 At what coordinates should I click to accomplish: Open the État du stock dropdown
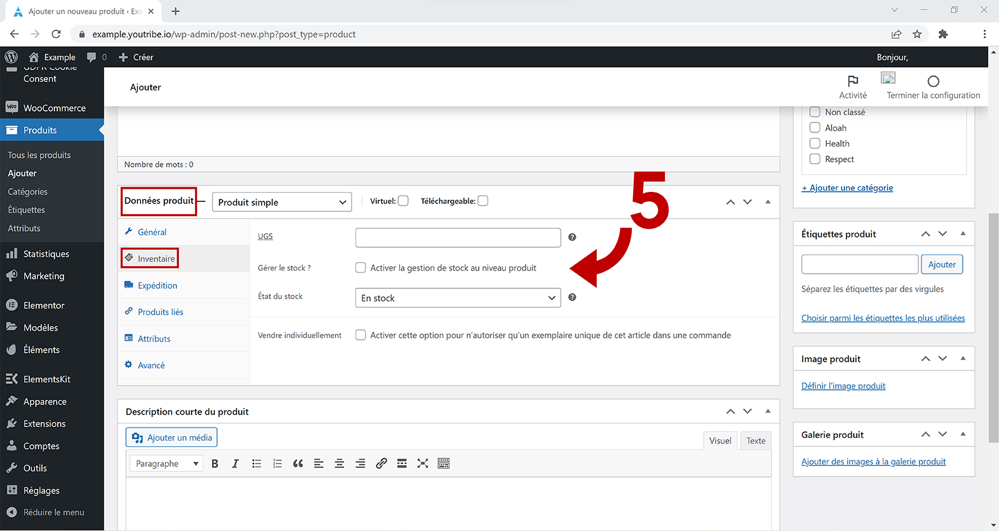(457, 298)
